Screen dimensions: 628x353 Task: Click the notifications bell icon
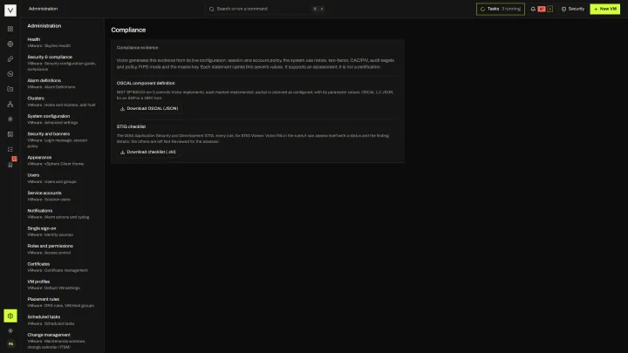pyautogui.click(x=533, y=9)
